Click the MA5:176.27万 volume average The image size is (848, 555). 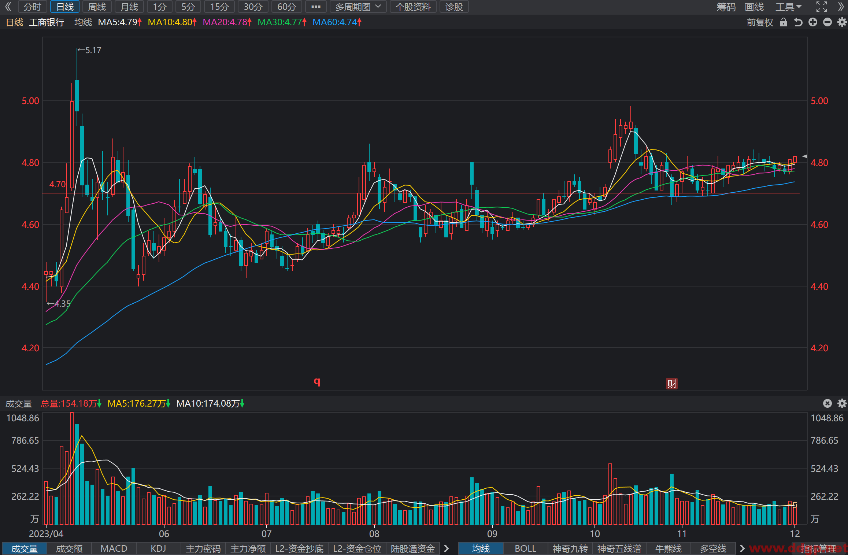click(139, 403)
